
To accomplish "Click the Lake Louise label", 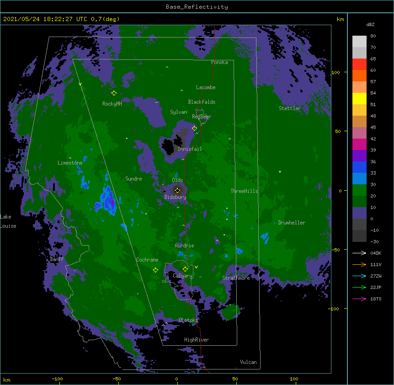I will [x=8, y=221].
